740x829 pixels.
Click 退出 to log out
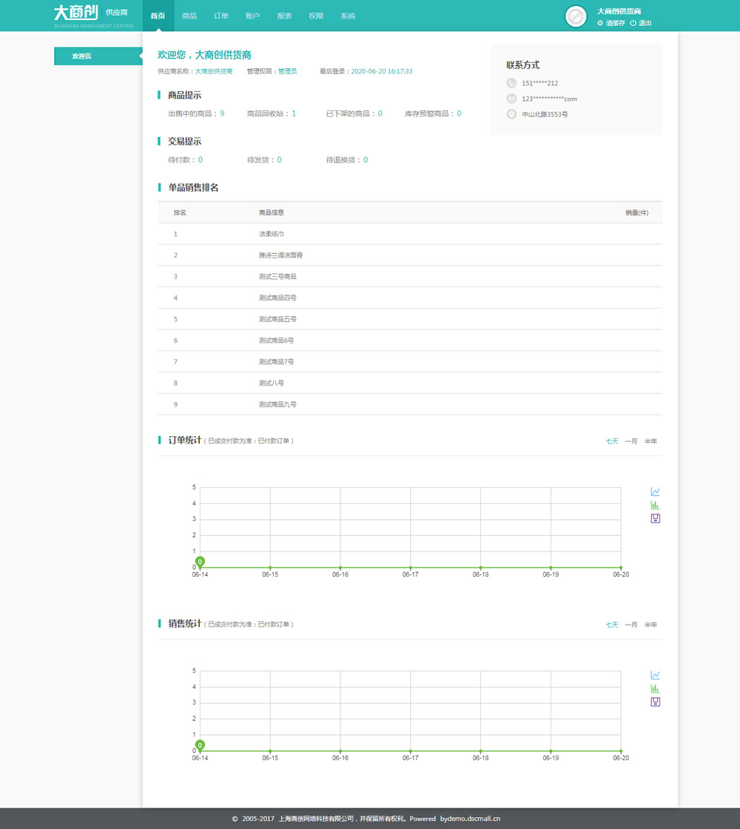click(645, 23)
